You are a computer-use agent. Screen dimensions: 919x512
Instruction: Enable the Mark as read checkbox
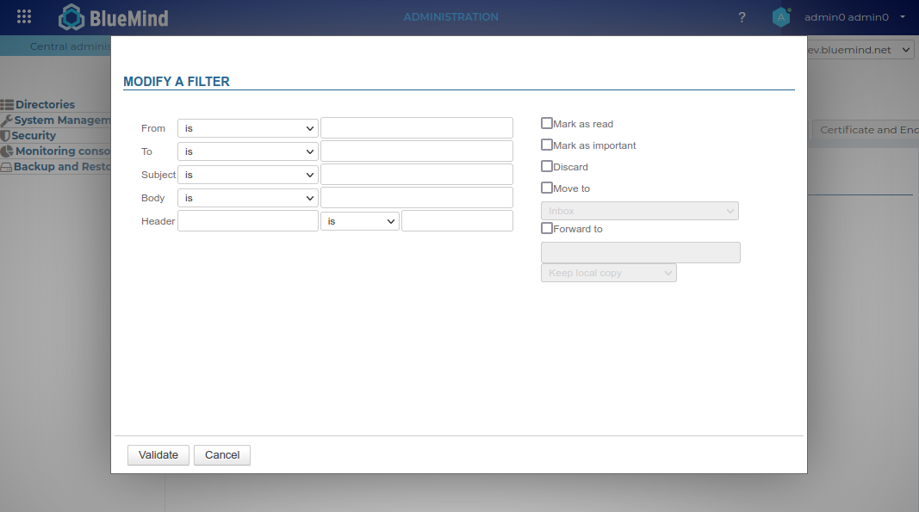(547, 124)
